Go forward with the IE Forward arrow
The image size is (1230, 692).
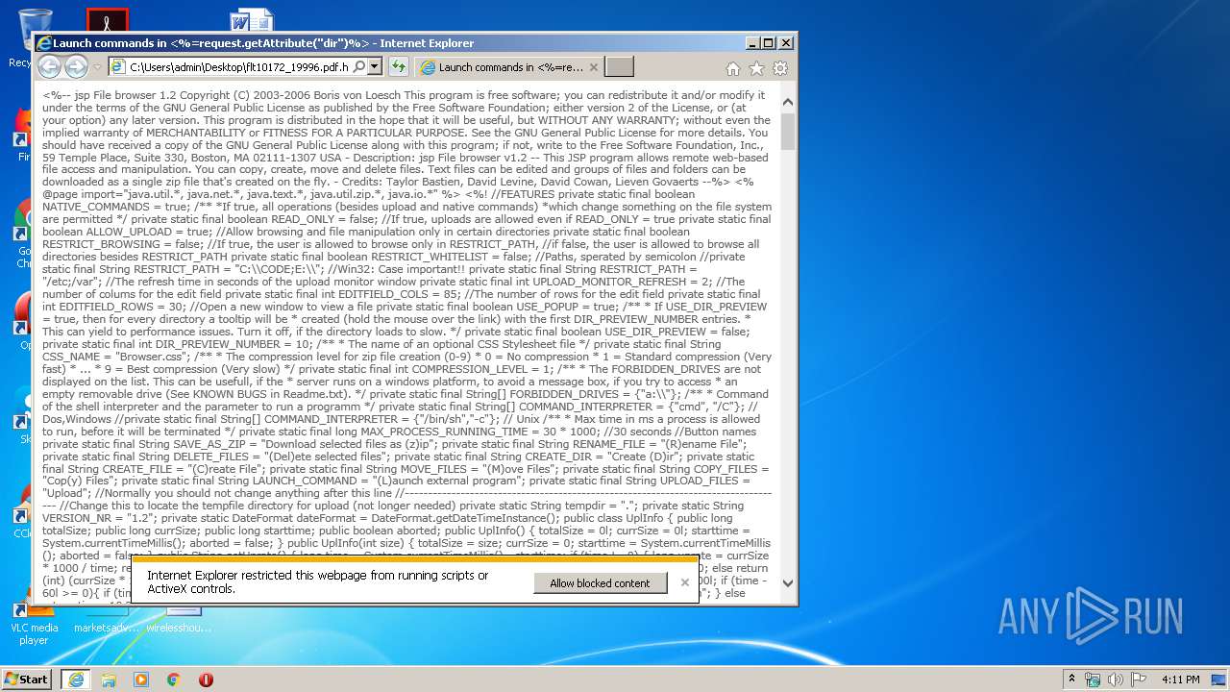pyautogui.click(x=76, y=67)
